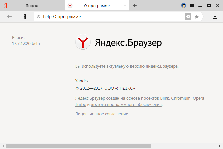223x149 pixels.
Task: Open the downloads arrow icon
Action: point(215,17)
